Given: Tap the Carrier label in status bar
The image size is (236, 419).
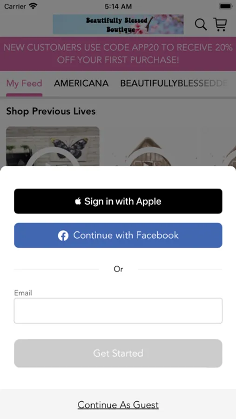Looking at the screenshot, I should (x=15, y=6).
